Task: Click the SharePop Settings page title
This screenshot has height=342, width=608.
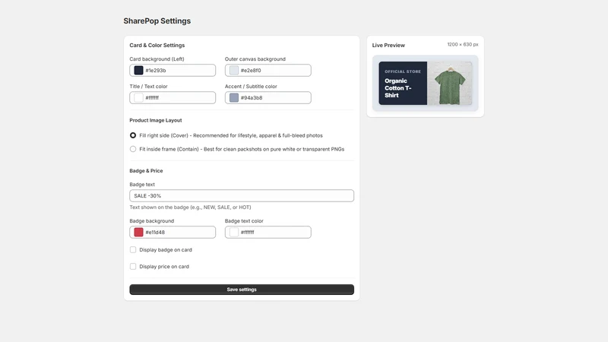Action: 157,21
